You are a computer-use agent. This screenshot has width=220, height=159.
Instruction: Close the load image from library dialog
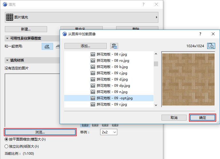[213, 34]
